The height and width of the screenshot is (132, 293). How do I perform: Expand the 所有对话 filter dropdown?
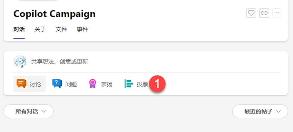(28, 111)
